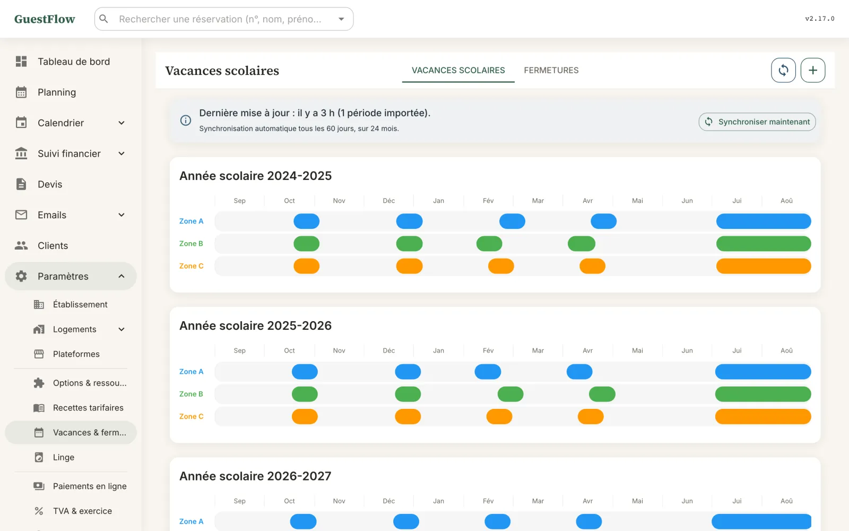Screen dimensions: 849x531
Task: Expand the Logements submenu chevron
Action: (x=122, y=329)
